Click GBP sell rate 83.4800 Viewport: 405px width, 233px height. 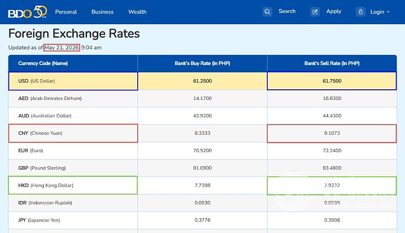click(x=332, y=168)
